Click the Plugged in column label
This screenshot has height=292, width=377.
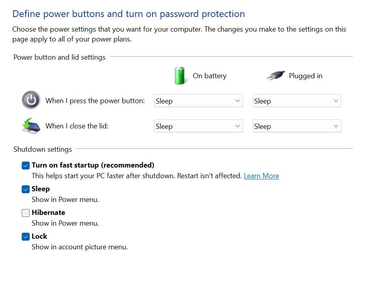pos(305,75)
